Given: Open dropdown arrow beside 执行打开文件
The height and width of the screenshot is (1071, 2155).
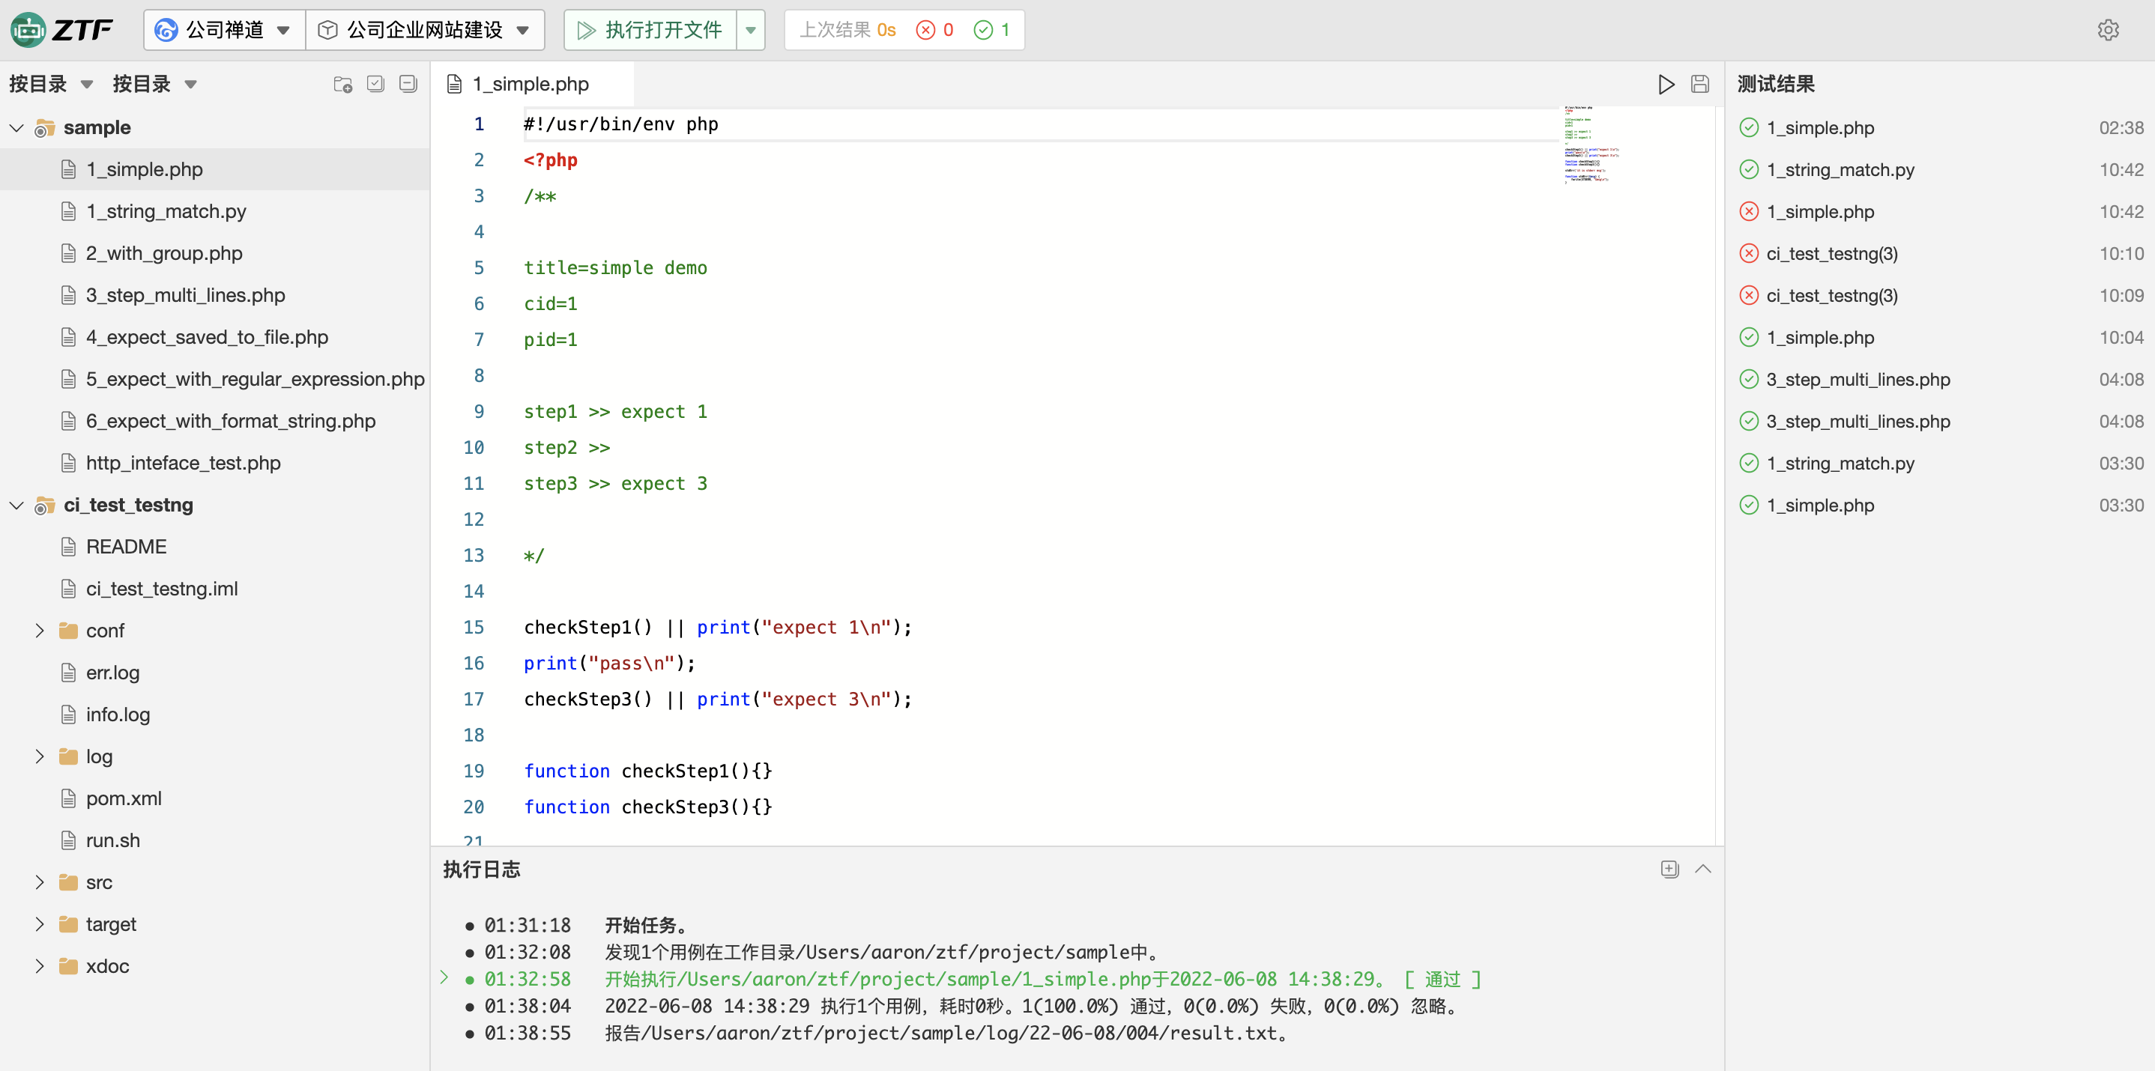Looking at the screenshot, I should pyautogui.click(x=750, y=30).
